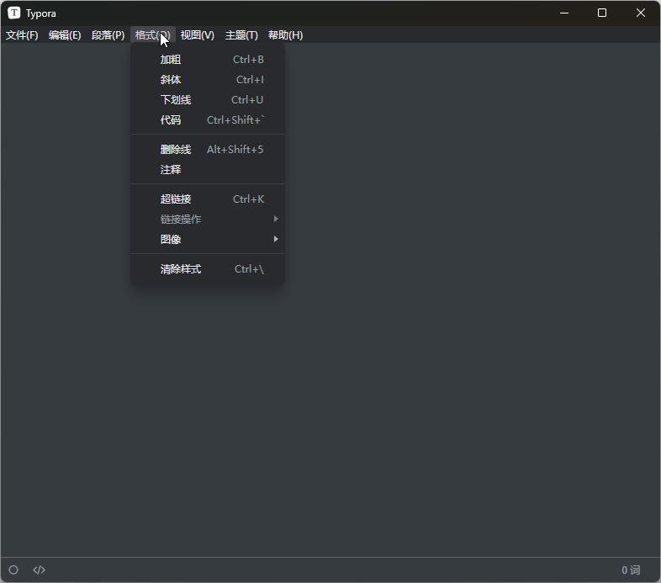This screenshot has width=661, height=583.
Task: Choose 代码 inline code formatting
Action: (x=208, y=120)
